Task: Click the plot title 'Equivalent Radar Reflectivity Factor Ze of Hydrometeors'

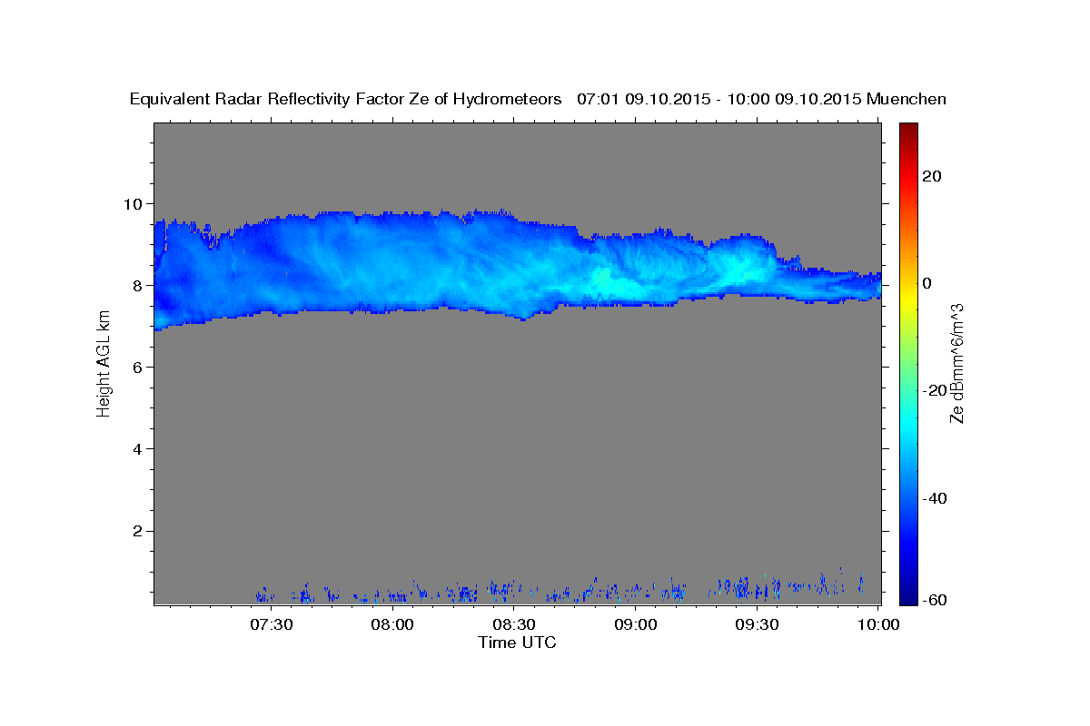Action: tap(346, 100)
